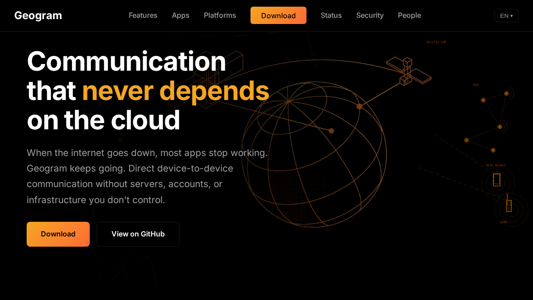
Task: Open the Apps nav item
Action: [x=181, y=16]
